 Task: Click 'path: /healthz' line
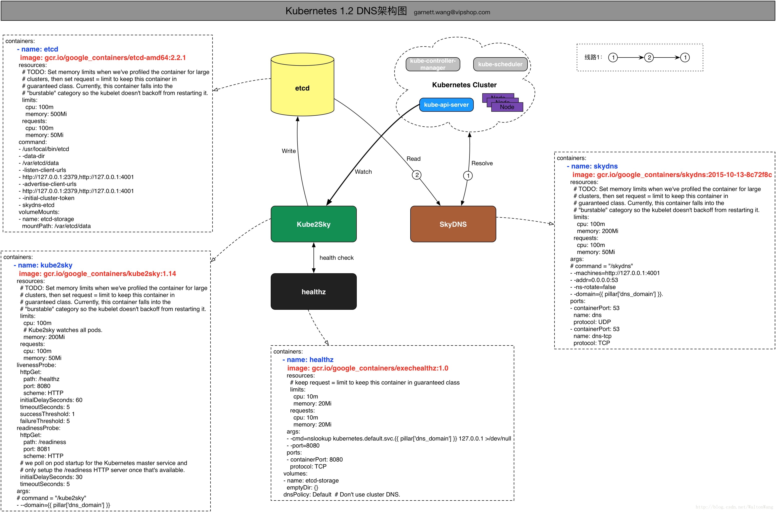(x=41, y=379)
